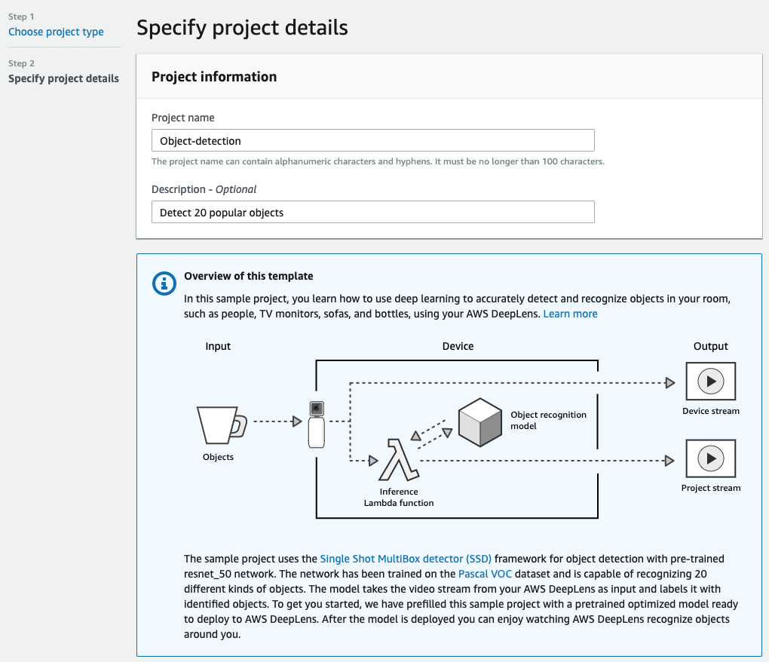Click the 'Device' diagram label
Screen dimensions: 769x662
pyautogui.click(x=458, y=346)
